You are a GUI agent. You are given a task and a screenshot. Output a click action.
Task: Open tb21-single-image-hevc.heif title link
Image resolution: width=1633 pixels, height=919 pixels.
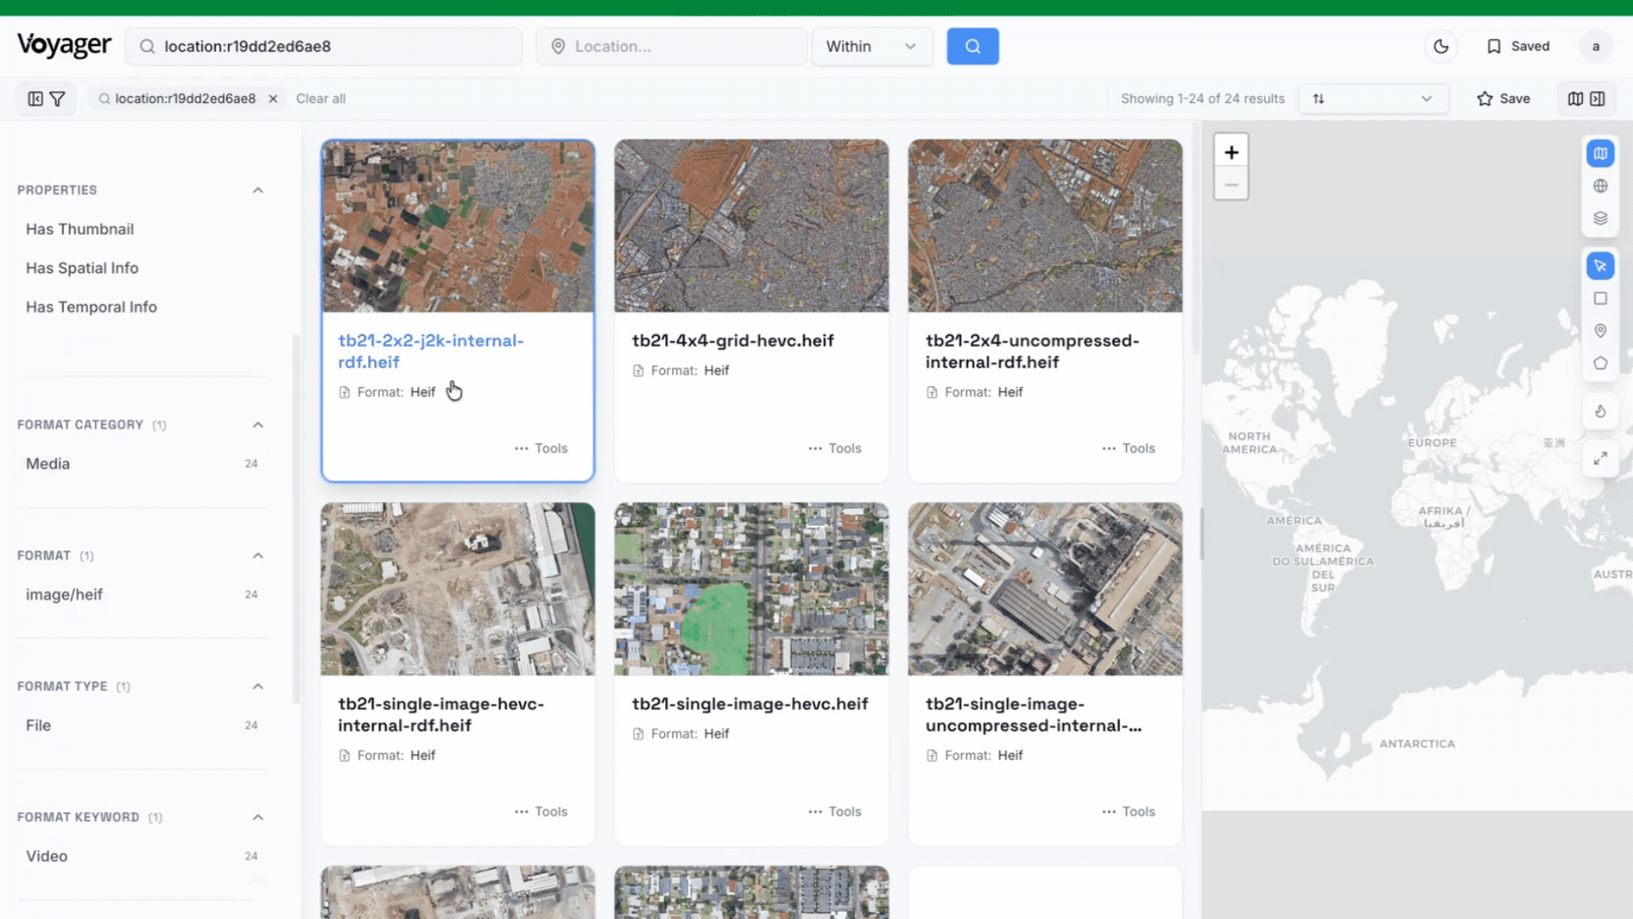point(749,704)
